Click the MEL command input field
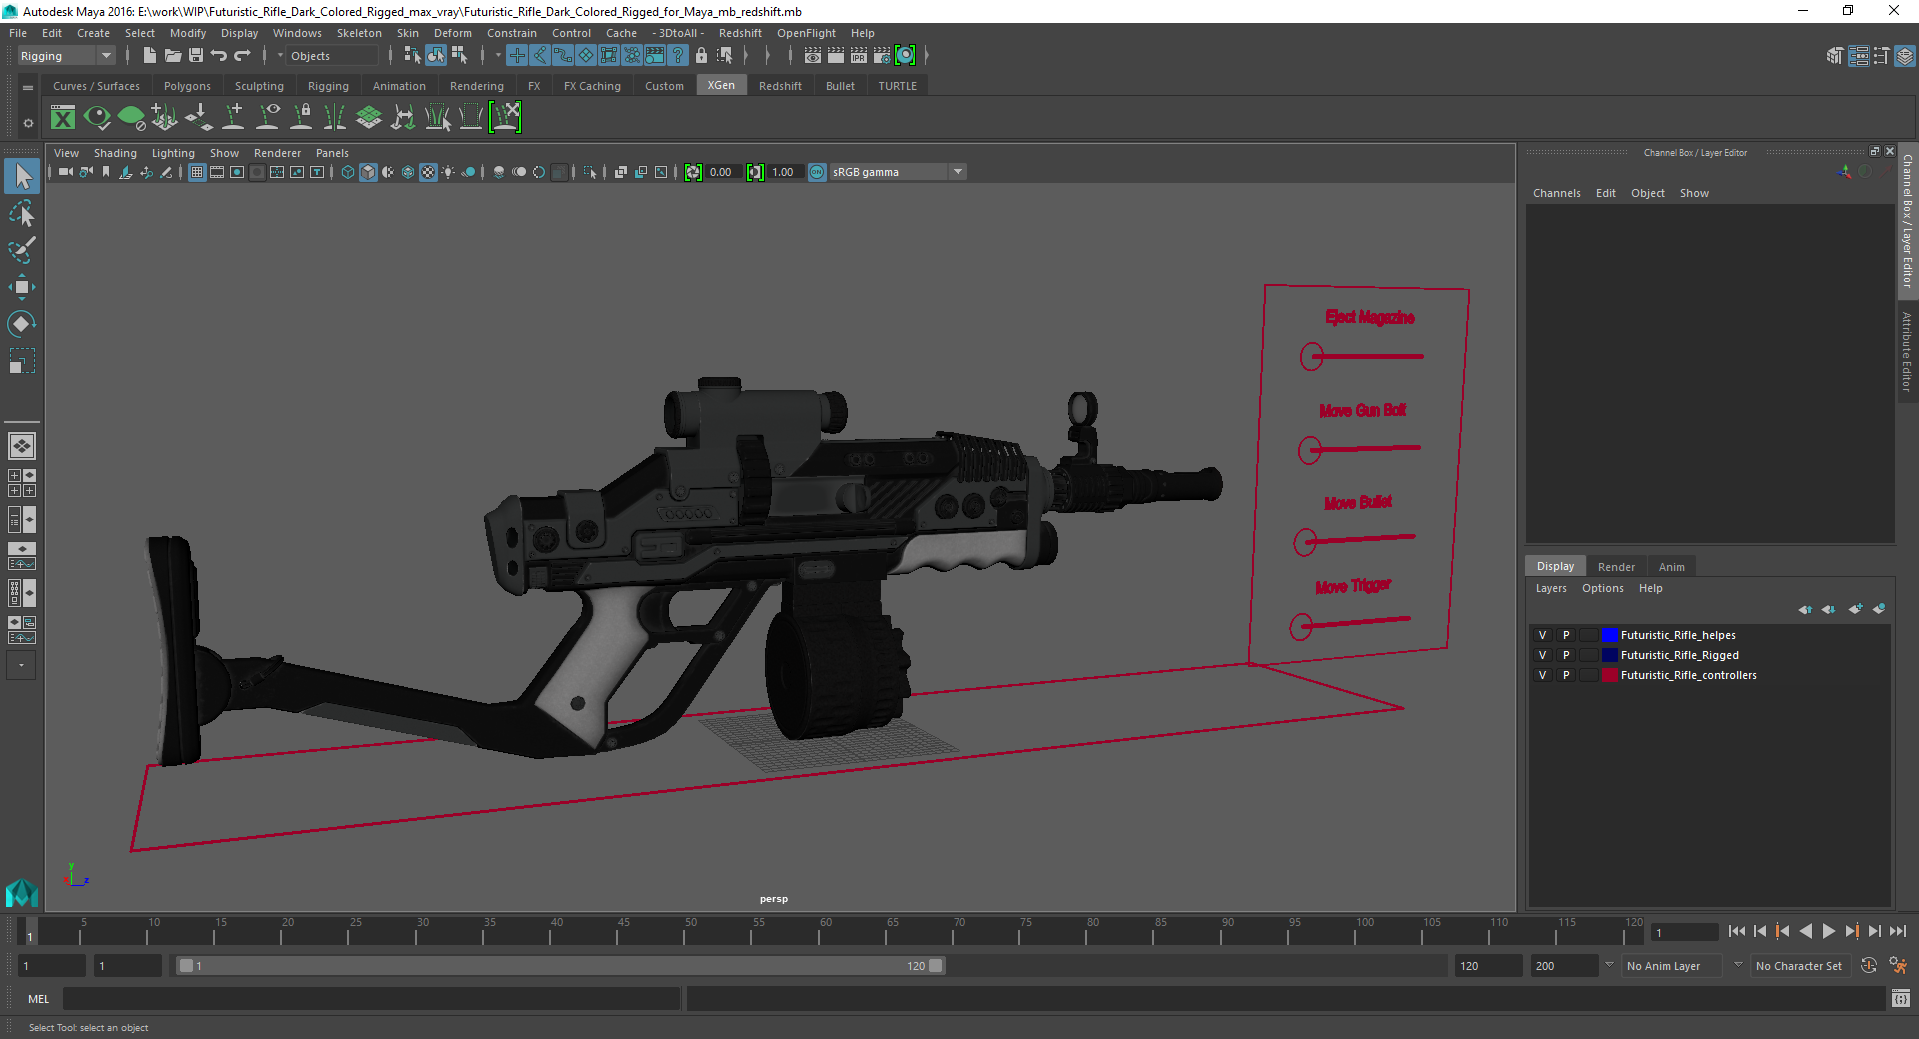This screenshot has height=1039, width=1919. click(371, 999)
